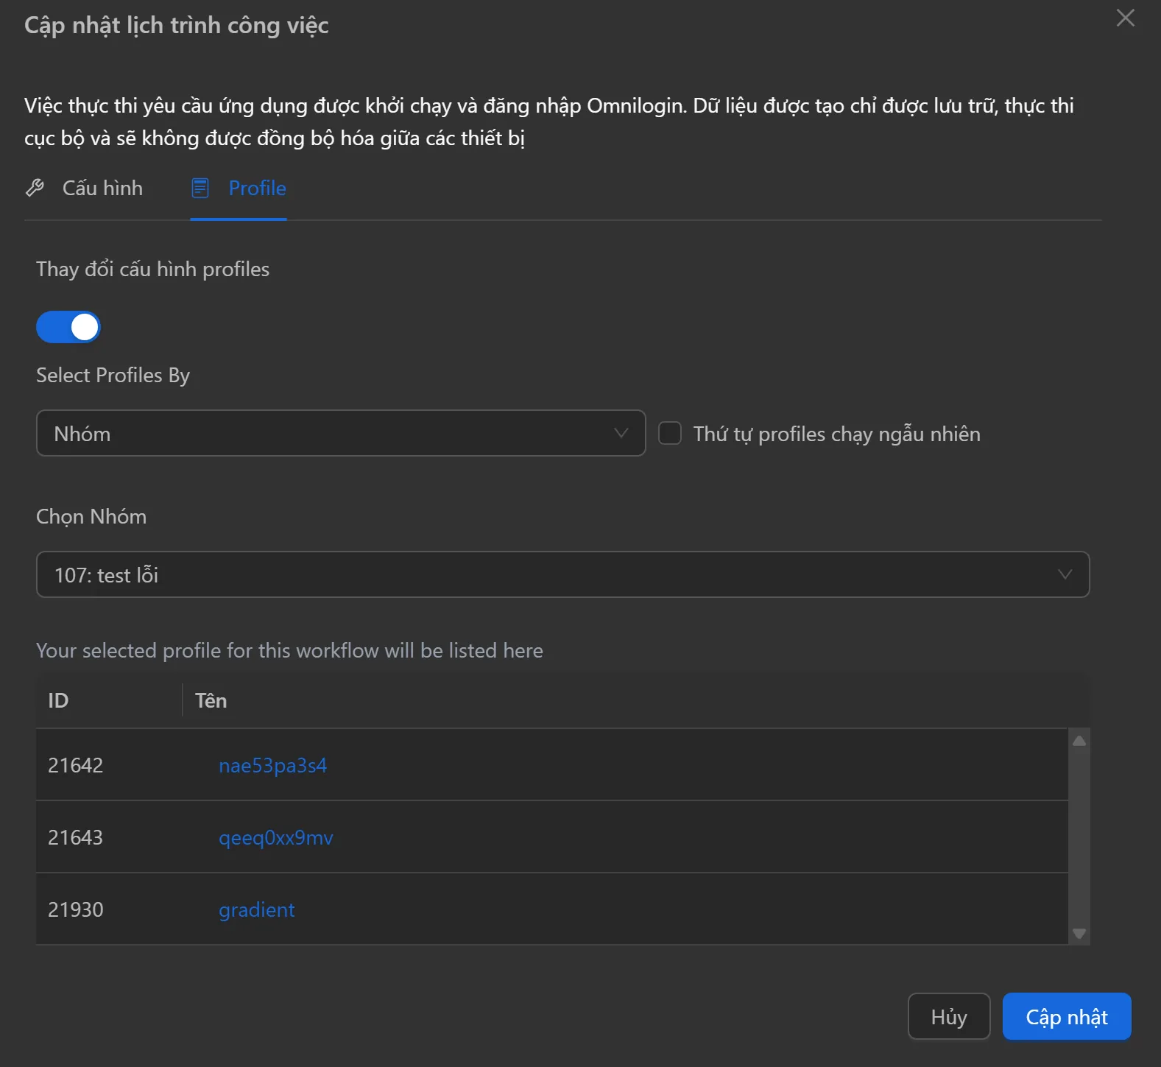
Task: Close the dialog with the X icon
Action: coord(1125,18)
